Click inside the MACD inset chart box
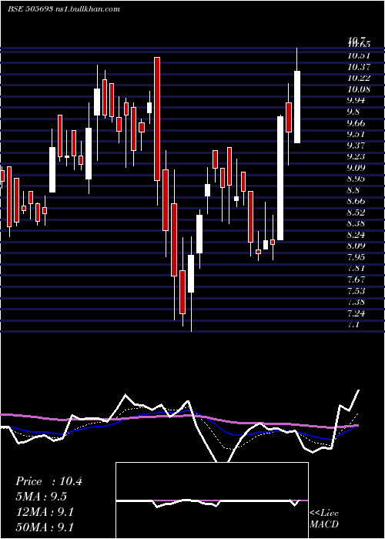 [x=212, y=500]
